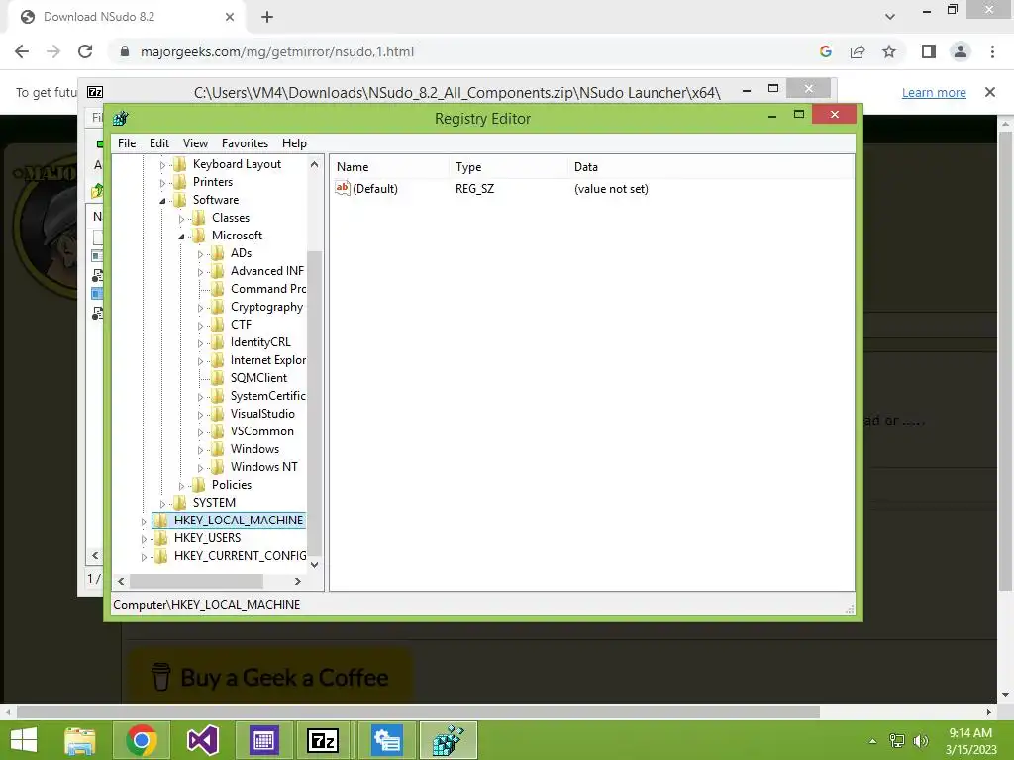Select the CTF folder icon
This screenshot has height=760, width=1014.
tap(218, 325)
